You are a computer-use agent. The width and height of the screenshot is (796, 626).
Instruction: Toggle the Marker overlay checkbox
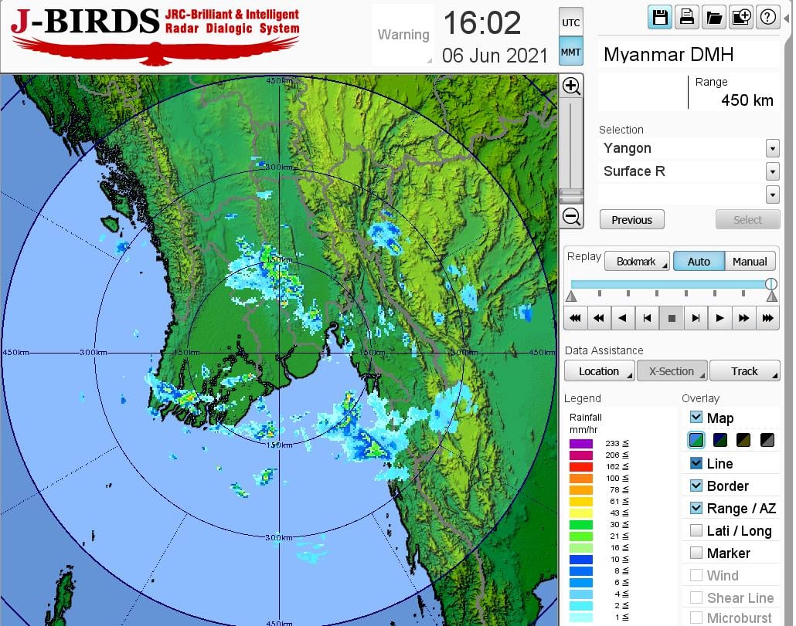[x=696, y=553]
